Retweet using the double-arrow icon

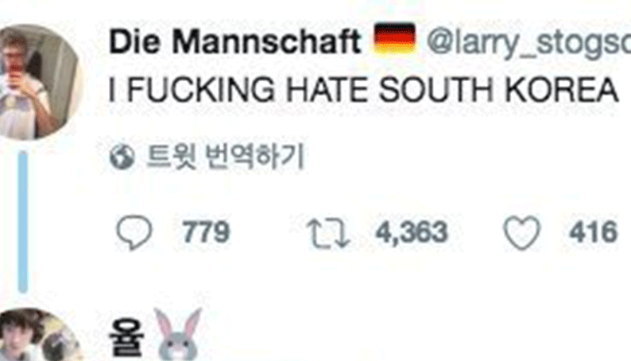point(328,233)
